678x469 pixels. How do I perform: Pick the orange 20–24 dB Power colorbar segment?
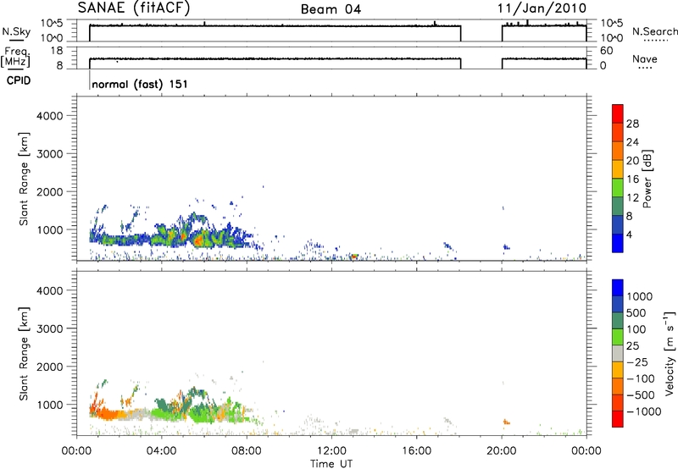pyautogui.click(x=618, y=151)
